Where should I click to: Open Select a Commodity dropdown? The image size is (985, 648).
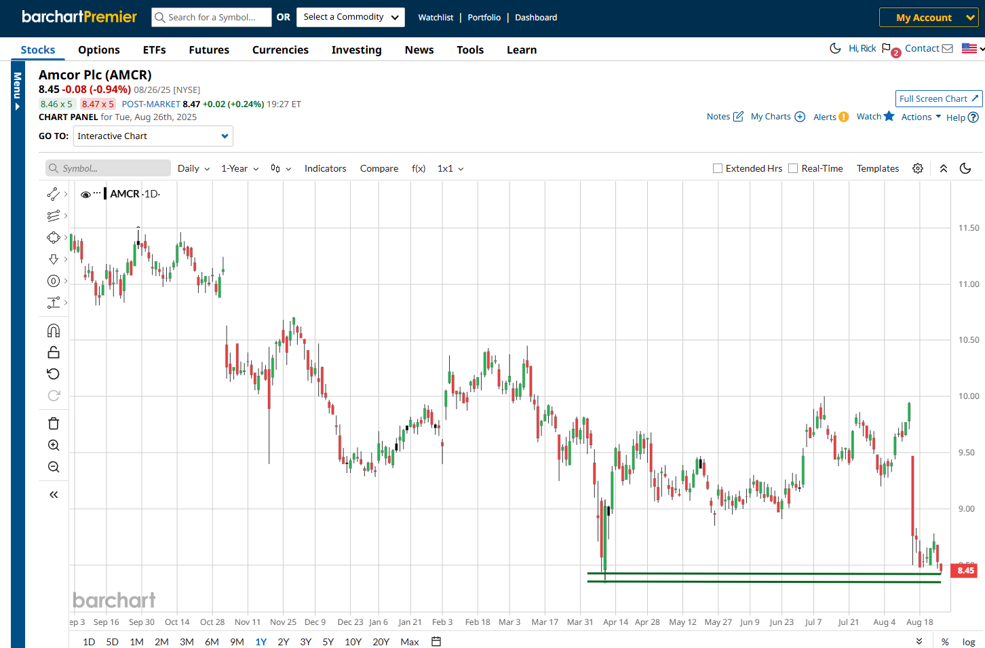tap(351, 17)
